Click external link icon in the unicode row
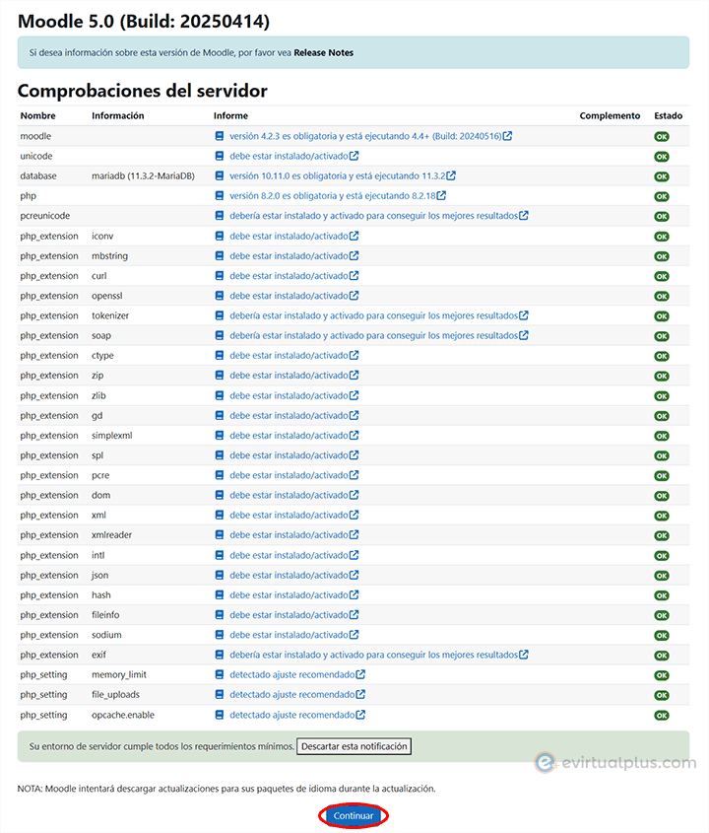Viewport: 709px width, 833px height. point(354,156)
